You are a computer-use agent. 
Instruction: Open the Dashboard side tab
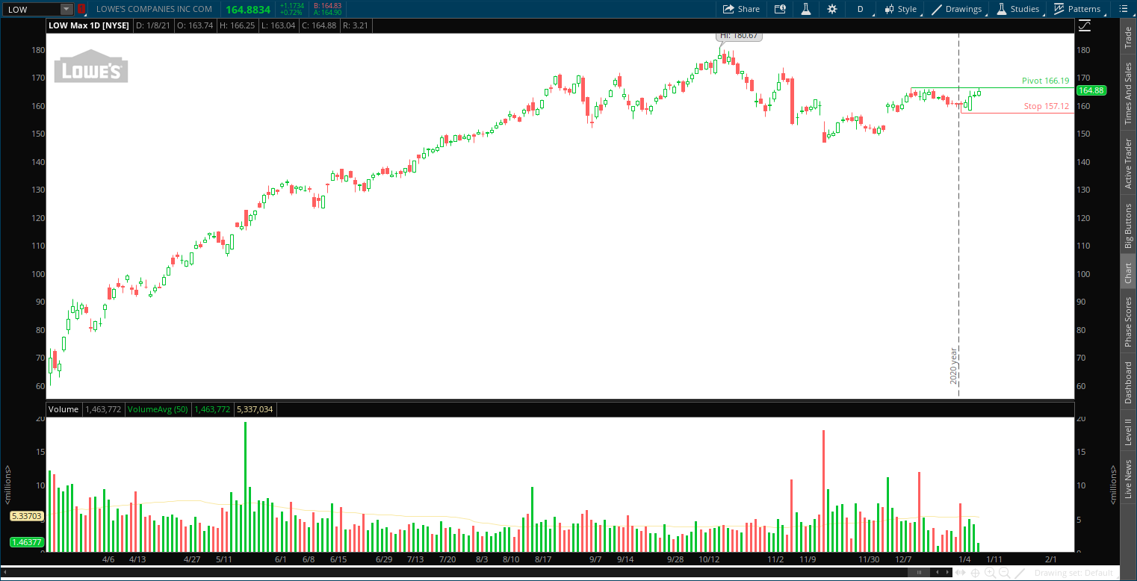click(1128, 382)
